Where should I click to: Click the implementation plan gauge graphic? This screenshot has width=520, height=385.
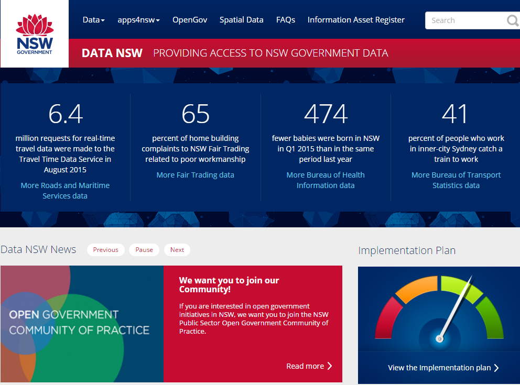tap(439, 310)
